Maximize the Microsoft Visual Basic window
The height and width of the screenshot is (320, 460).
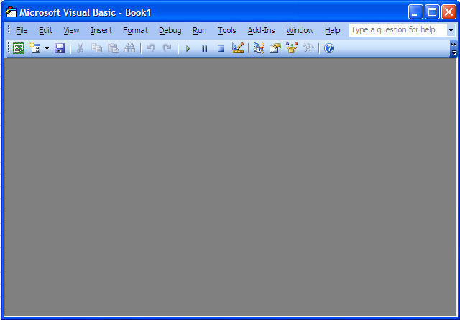click(432, 12)
